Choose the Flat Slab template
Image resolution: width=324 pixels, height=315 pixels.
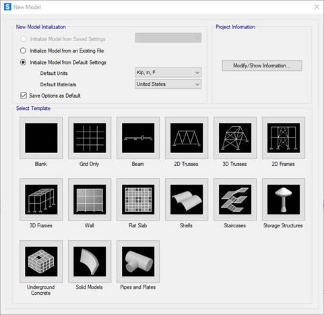(138, 200)
